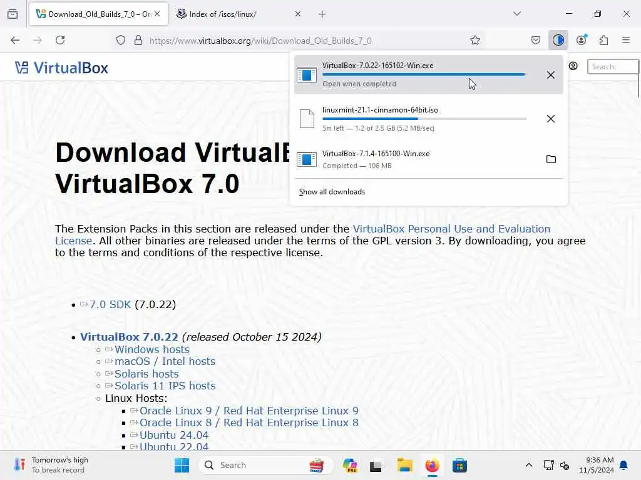Image resolution: width=641 pixels, height=480 pixels.
Task: Click Firefox icon in taskbar
Action: [432, 465]
